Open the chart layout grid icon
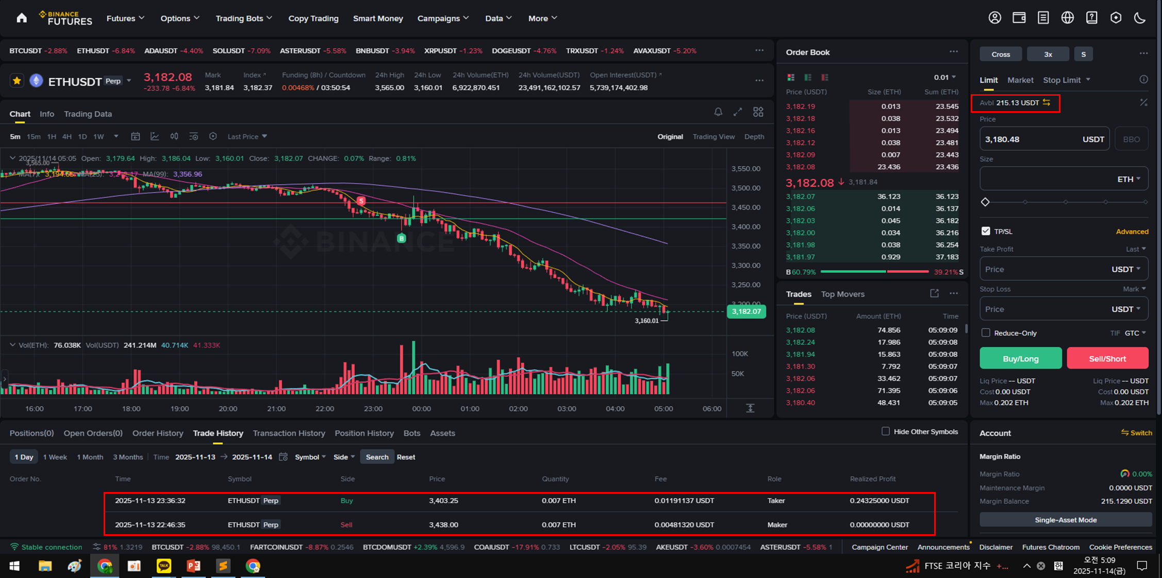Image resolution: width=1162 pixels, height=578 pixels. click(x=758, y=112)
